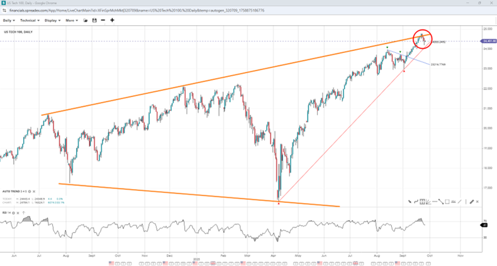This screenshot has height=266, width=497.
Task: Select the rectangle drawing tool
Action: pos(447,202)
